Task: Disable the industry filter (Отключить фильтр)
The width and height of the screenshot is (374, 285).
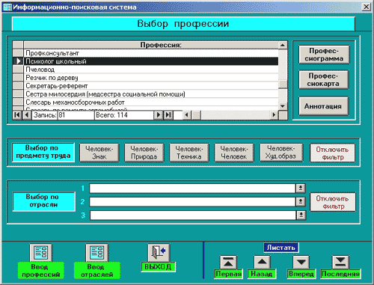Action: pyautogui.click(x=333, y=202)
